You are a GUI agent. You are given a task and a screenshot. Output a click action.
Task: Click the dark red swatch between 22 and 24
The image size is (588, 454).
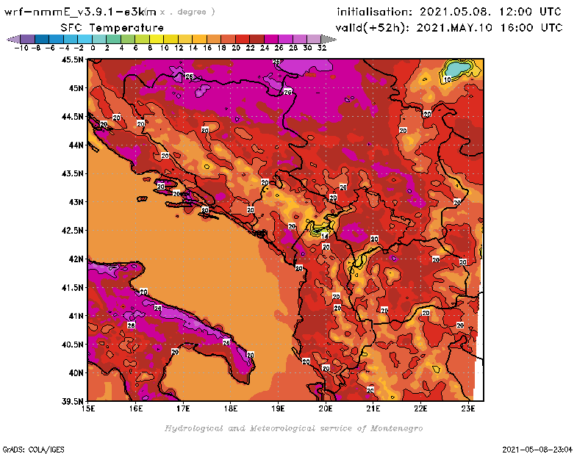click(257, 39)
